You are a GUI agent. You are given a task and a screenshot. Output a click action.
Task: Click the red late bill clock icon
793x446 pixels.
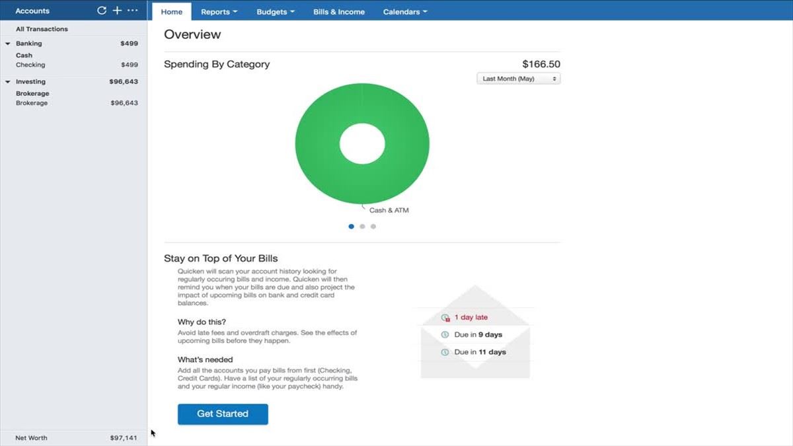[x=445, y=318]
